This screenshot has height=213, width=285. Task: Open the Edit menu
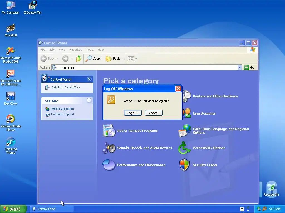[x=51, y=50]
